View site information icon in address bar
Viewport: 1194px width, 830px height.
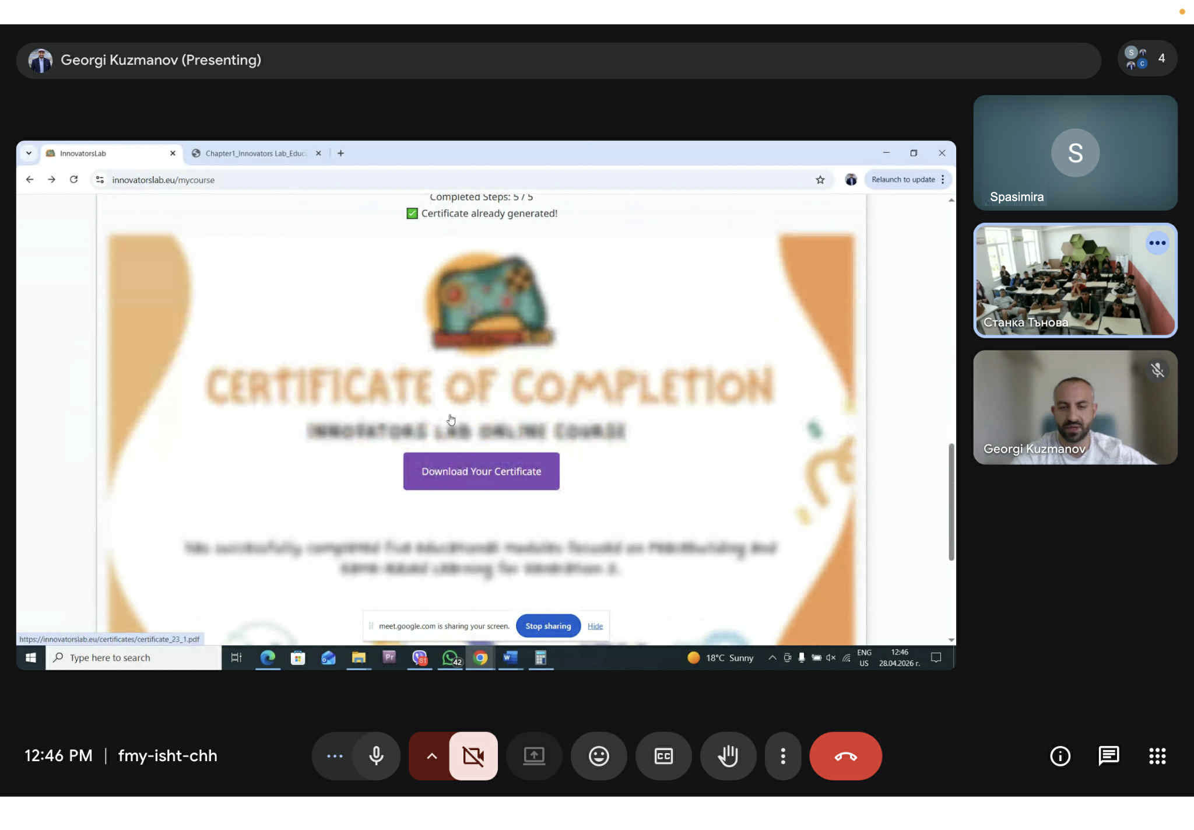(x=100, y=180)
